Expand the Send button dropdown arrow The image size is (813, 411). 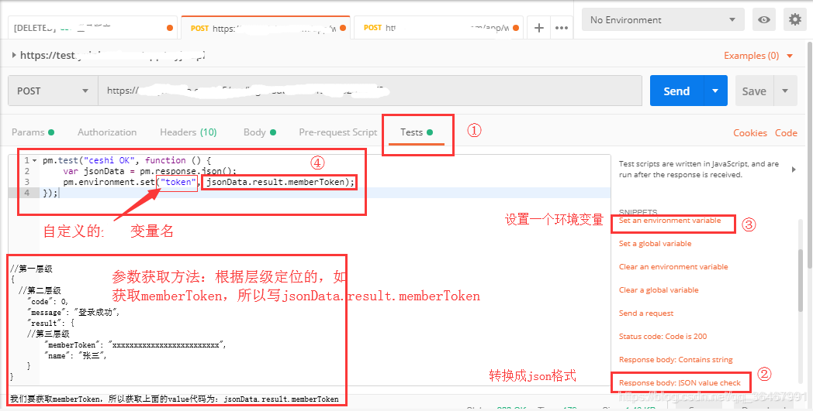point(715,91)
